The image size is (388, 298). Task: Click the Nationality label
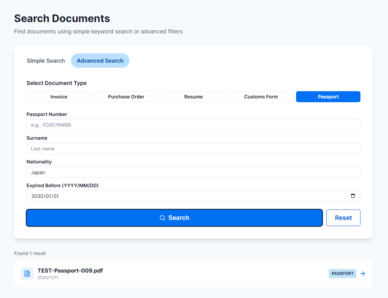point(39,162)
